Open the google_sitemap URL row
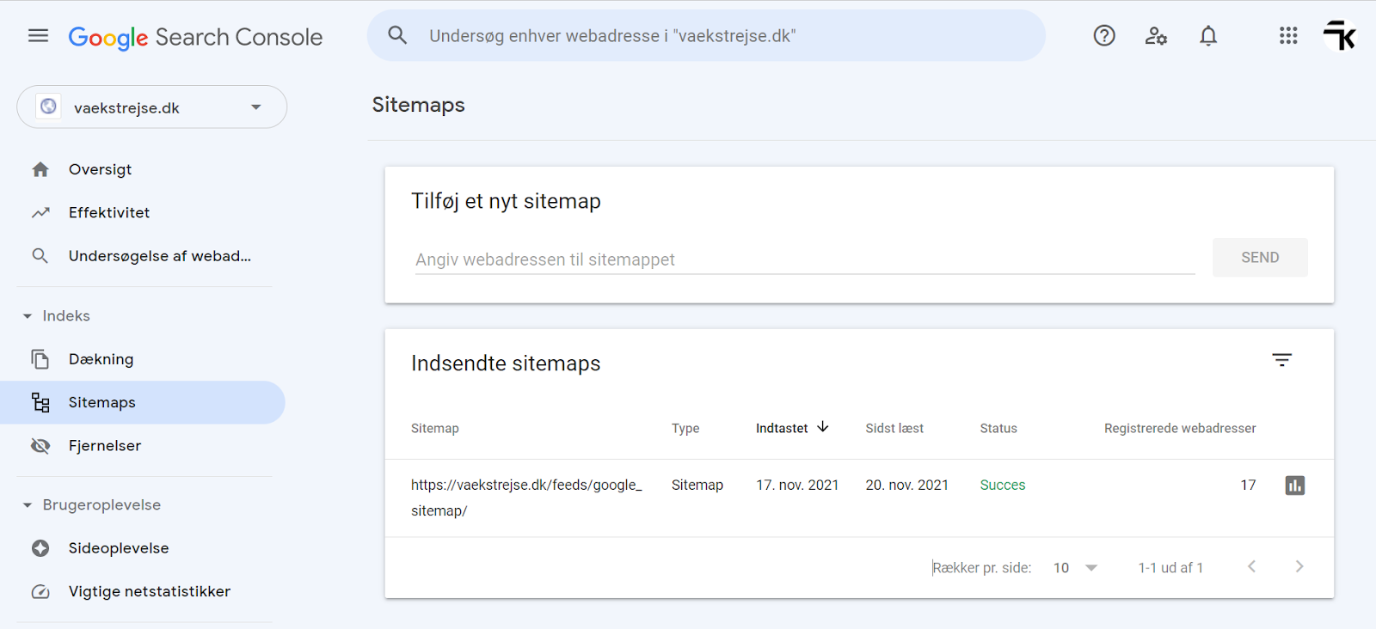This screenshot has width=1376, height=629. pos(526,498)
